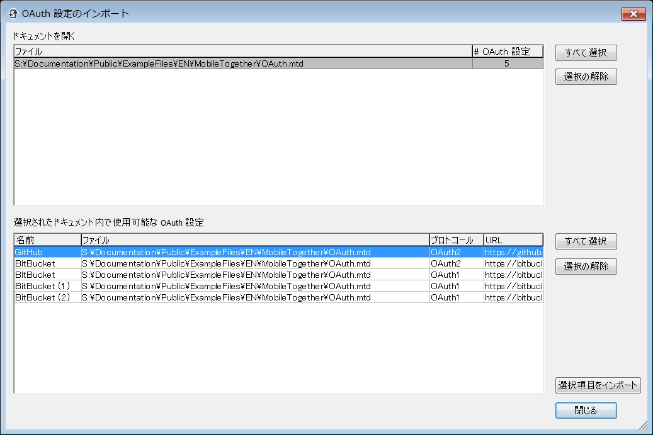Image resolution: width=653 pixels, height=435 pixels.
Task: Click the OAuth import dialog title icon
Action: click(13, 14)
